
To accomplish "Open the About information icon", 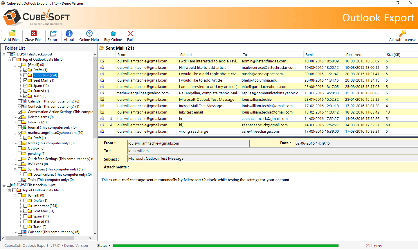I will click(69, 34).
